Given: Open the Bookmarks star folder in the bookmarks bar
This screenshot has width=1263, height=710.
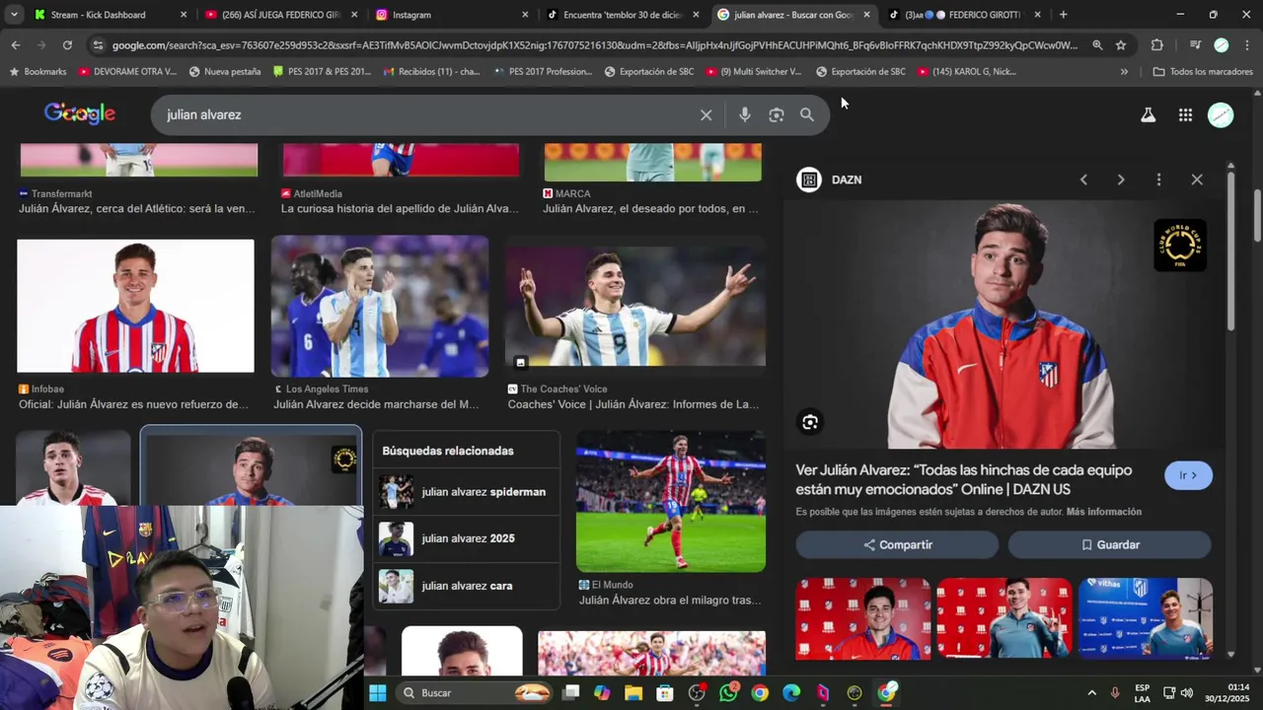Looking at the screenshot, I should point(37,72).
